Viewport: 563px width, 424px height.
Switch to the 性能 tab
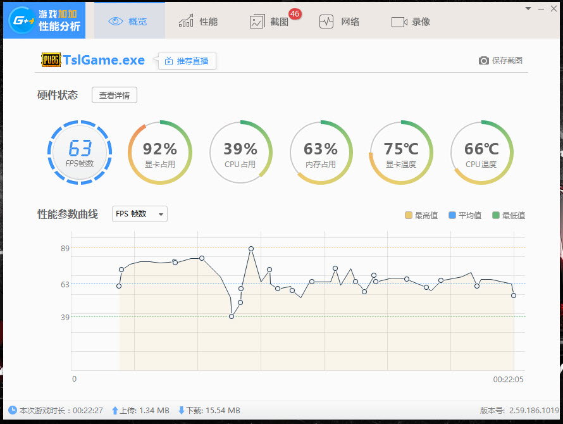[197, 20]
